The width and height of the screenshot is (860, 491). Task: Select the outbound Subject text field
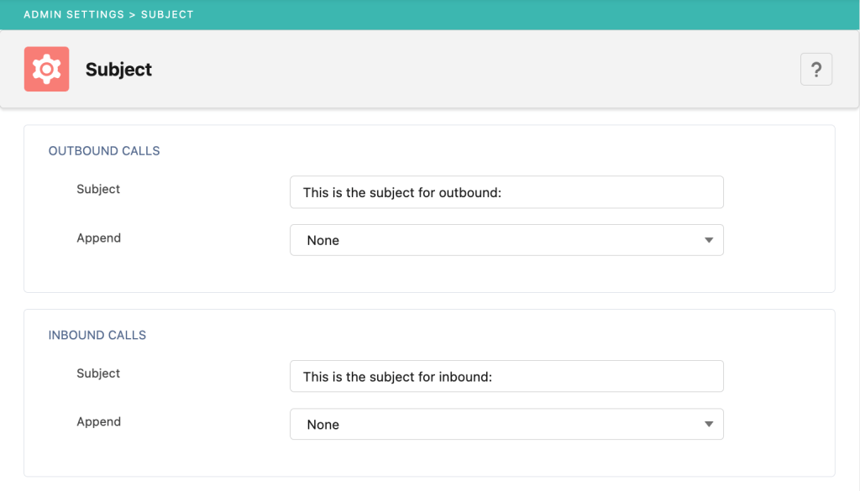click(506, 192)
